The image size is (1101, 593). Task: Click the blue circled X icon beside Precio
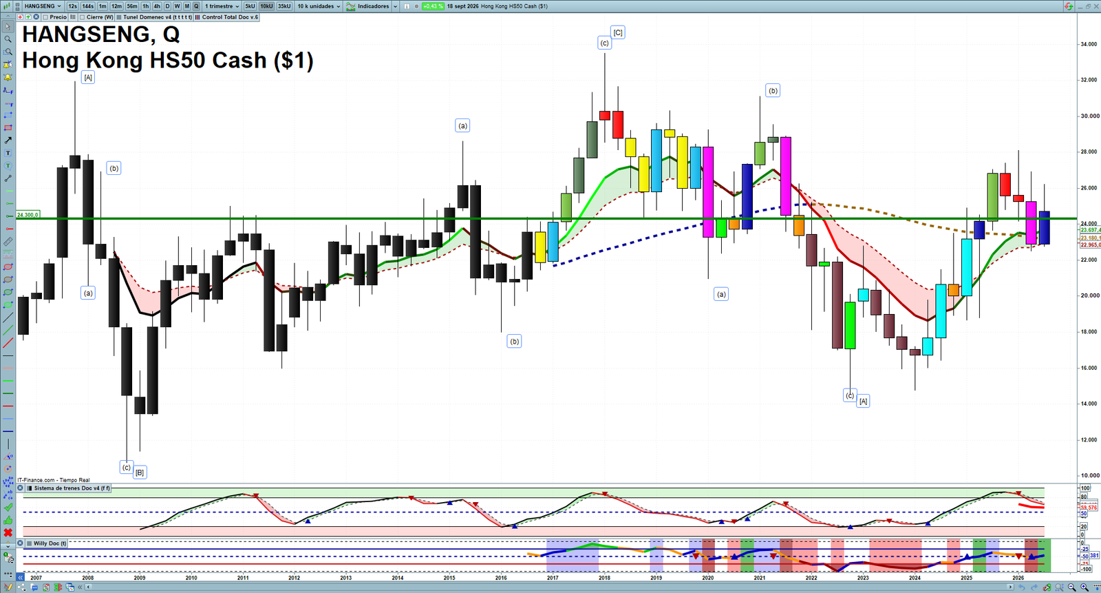point(36,17)
